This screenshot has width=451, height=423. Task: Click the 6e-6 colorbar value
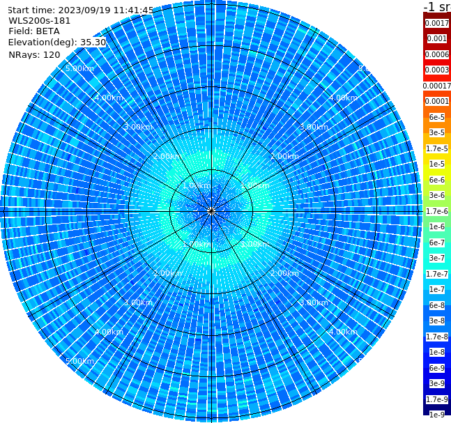(437, 180)
